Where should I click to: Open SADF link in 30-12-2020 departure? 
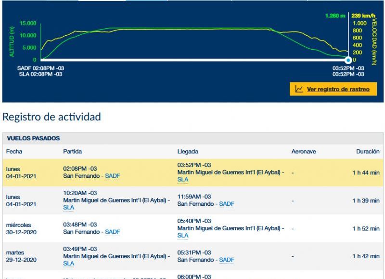point(113,232)
